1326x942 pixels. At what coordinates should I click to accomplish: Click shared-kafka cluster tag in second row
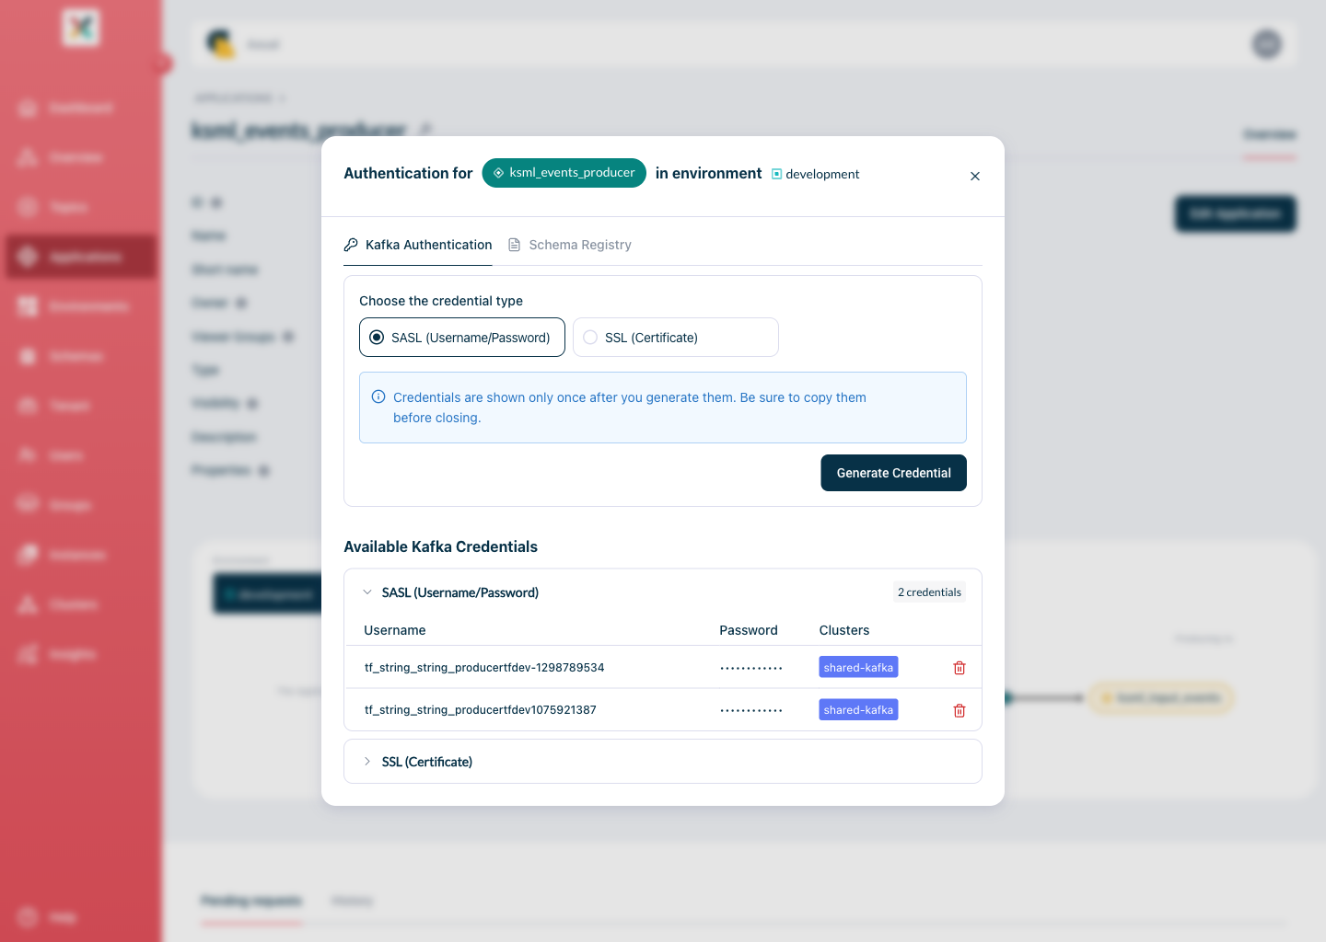pyautogui.click(x=858, y=710)
